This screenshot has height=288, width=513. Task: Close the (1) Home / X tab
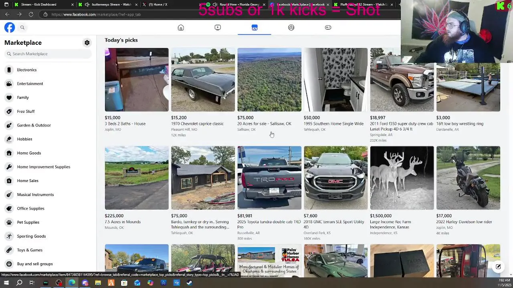click(x=200, y=4)
